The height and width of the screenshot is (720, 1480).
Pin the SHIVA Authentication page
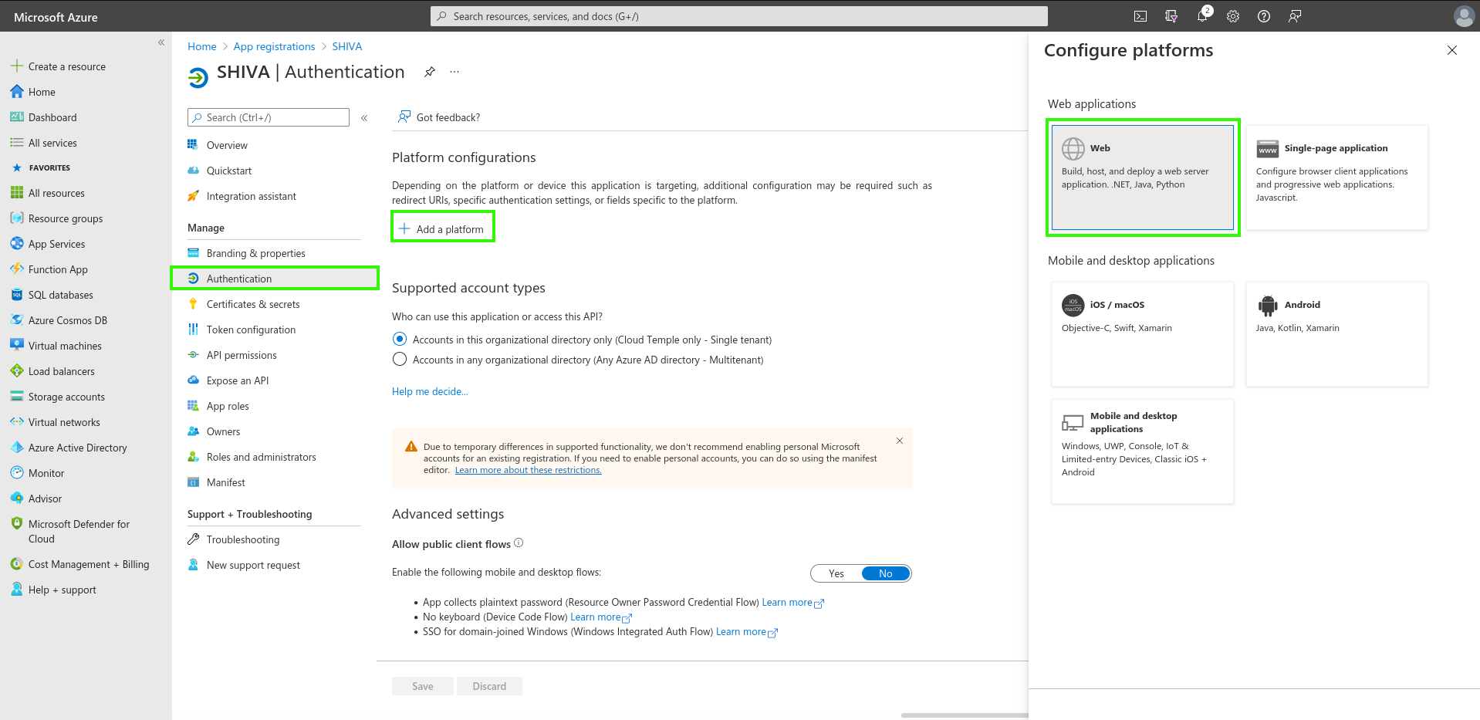pos(430,72)
